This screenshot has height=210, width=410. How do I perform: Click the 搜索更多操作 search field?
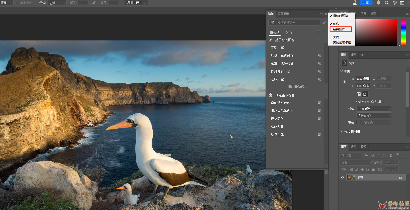[294, 23]
